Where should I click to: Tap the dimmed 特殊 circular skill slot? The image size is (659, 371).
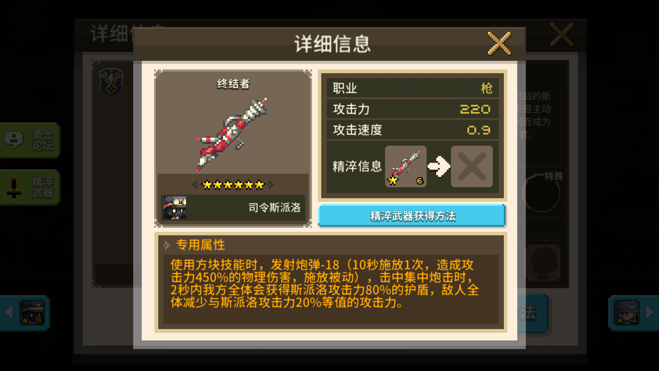(541, 193)
